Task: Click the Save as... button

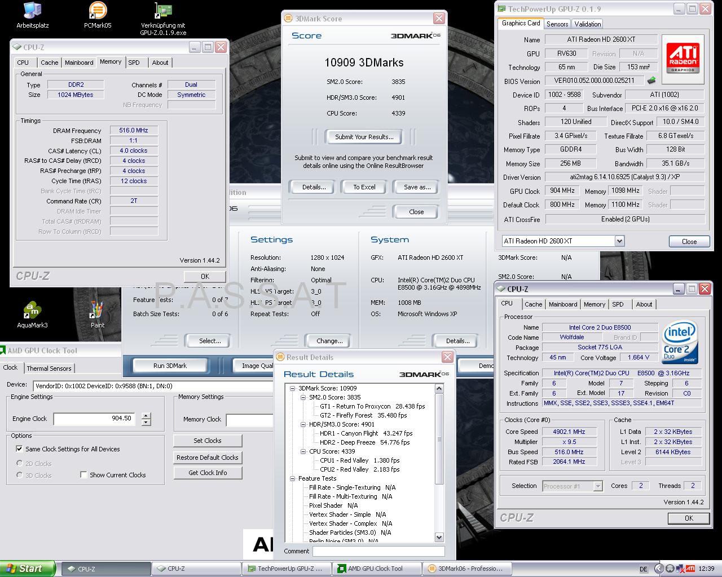Action: 417,187
